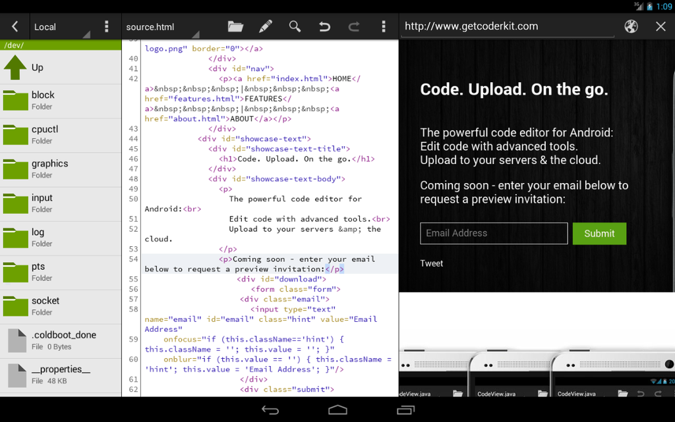Expand the source.html tab corner triangle
Image resolution: width=675 pixels, height=422 pixels.
click(195, 34)
